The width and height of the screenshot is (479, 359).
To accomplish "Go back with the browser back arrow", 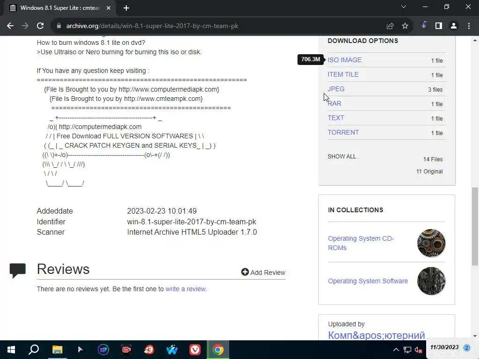I will [x=10, y=26].
